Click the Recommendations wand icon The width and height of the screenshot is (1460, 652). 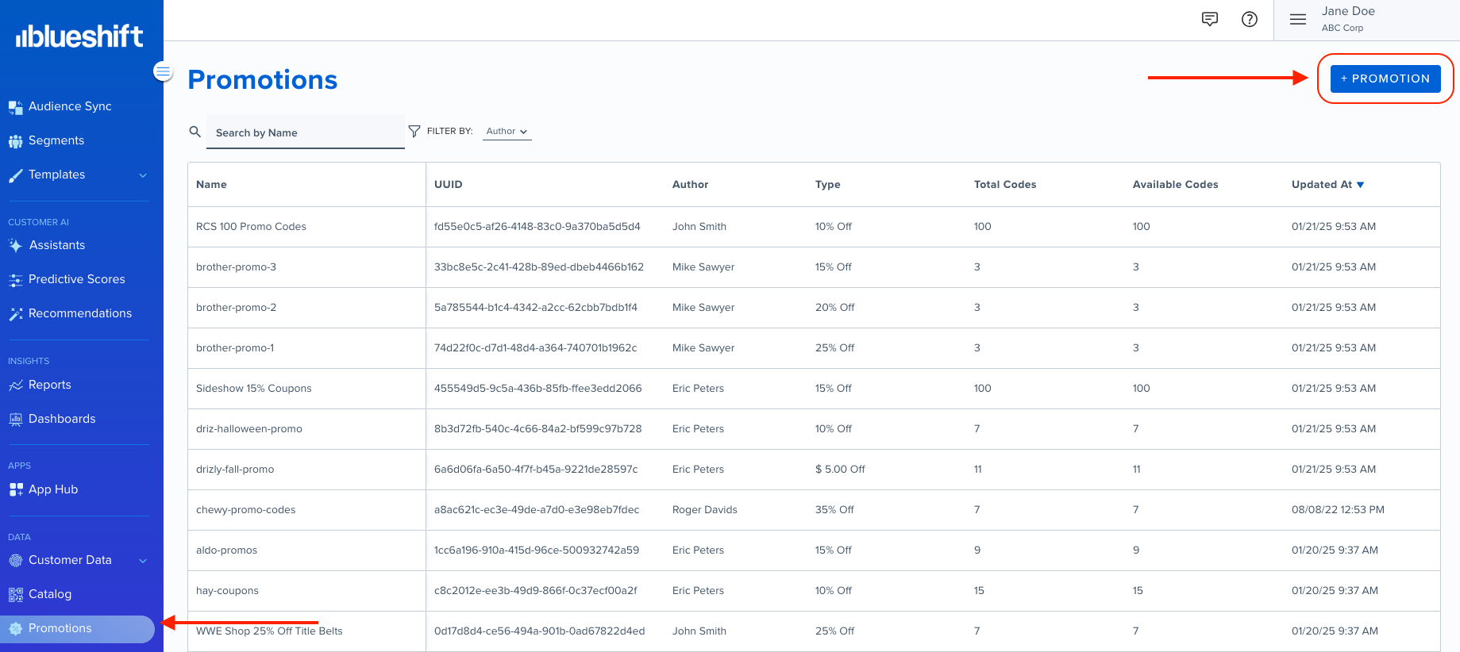point(15,314)
